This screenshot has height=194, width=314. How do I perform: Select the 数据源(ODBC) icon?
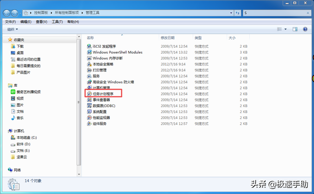pos(89,106)
